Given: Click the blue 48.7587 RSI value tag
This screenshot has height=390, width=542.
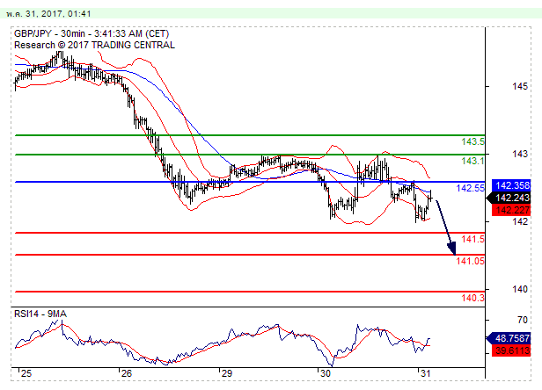Looking at the screenshot, I should [x=509, y=338].
